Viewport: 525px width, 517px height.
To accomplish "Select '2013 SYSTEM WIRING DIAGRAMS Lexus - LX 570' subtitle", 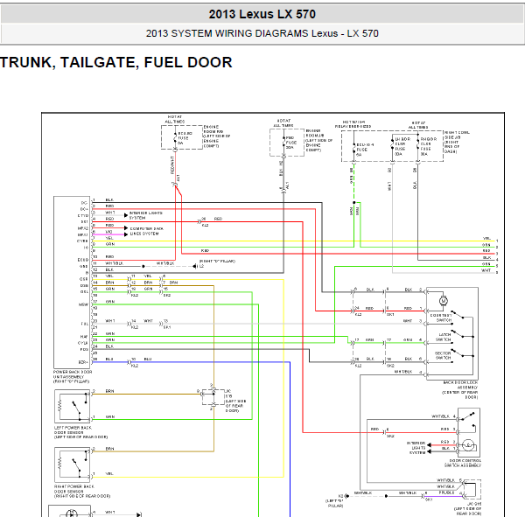I will pyautogui.click(x=262, y=33).
